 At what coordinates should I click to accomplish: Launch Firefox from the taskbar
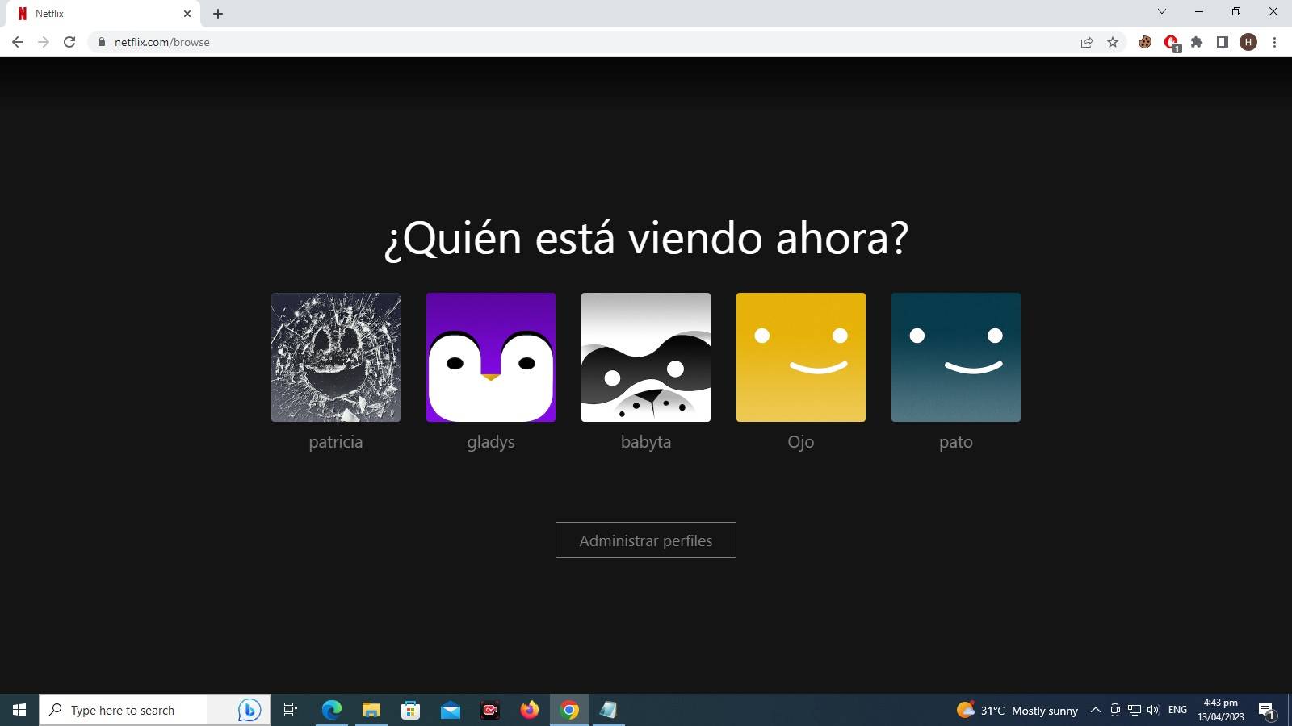pos(530,710)
